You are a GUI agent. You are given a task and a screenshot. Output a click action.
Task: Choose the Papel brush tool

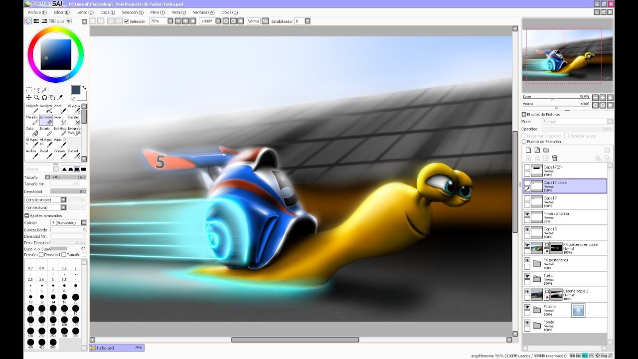[46, 154]
